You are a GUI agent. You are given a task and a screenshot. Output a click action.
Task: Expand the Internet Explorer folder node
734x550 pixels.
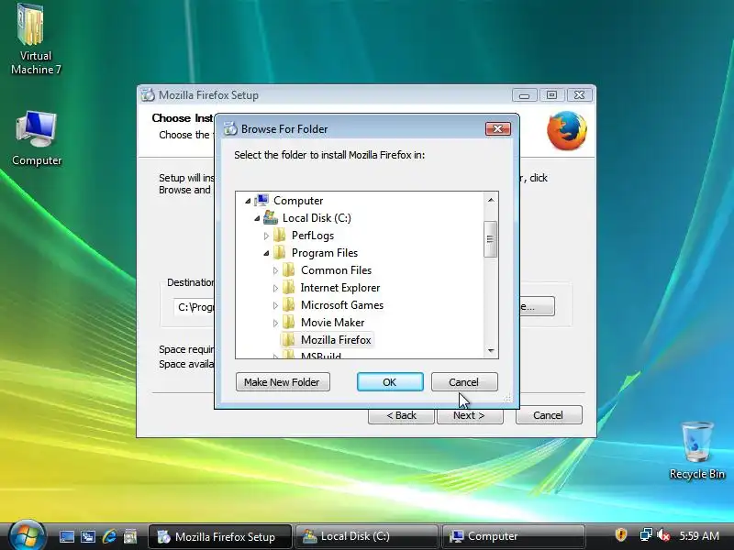[x=276, y=288]
